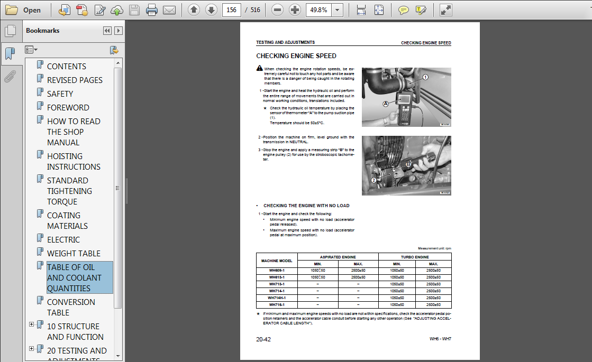This screenshot has height=362, width=592.
Task: Click the bookmarks pane right arrow button
Action: (x=119, y=31)
